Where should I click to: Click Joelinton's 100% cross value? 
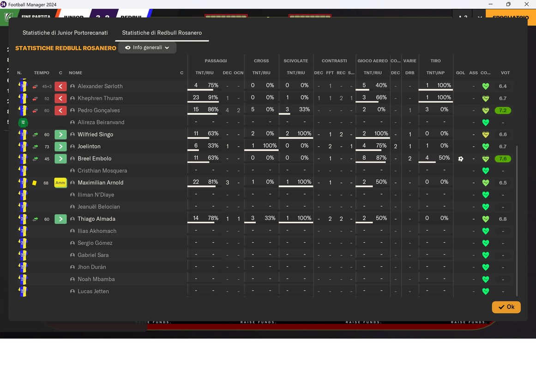[270, 146]
